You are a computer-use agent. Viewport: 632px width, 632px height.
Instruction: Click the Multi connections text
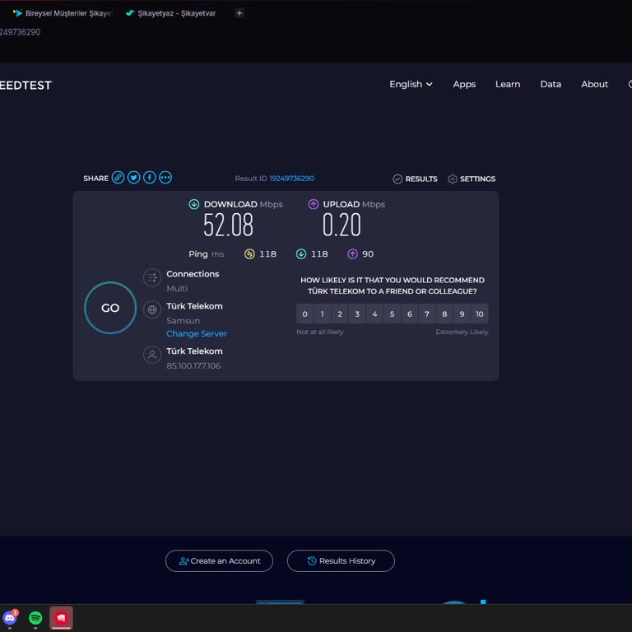177,289
